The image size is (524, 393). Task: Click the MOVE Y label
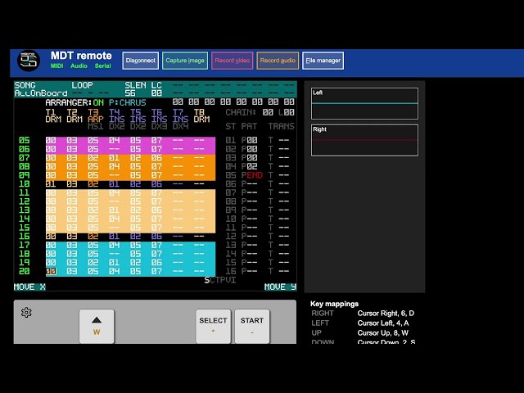(x=280, y=287)
